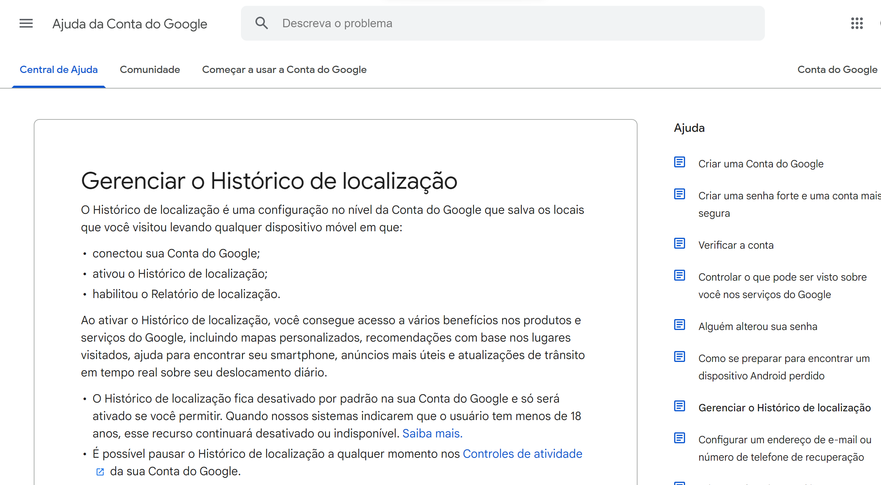This screenshot has height=485, width=881.
Task: Open the navigation hamburger menu
Action: coord(26,23)
